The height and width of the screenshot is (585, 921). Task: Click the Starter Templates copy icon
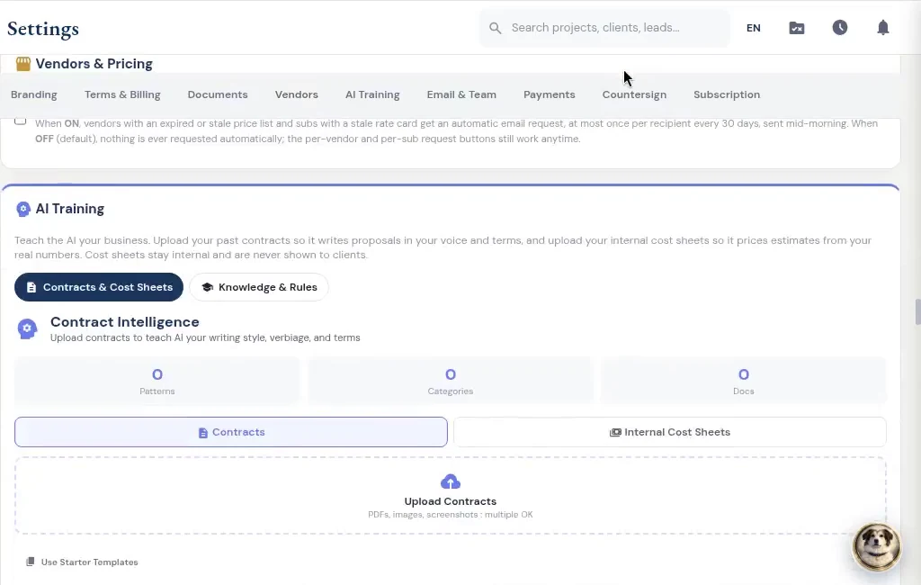pos(30,562)
